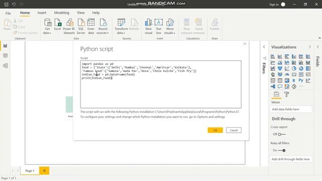Viewport: 322px width, 181px height.
Task: Click Cancel in Python script dialog
Action: pos(233,130)
